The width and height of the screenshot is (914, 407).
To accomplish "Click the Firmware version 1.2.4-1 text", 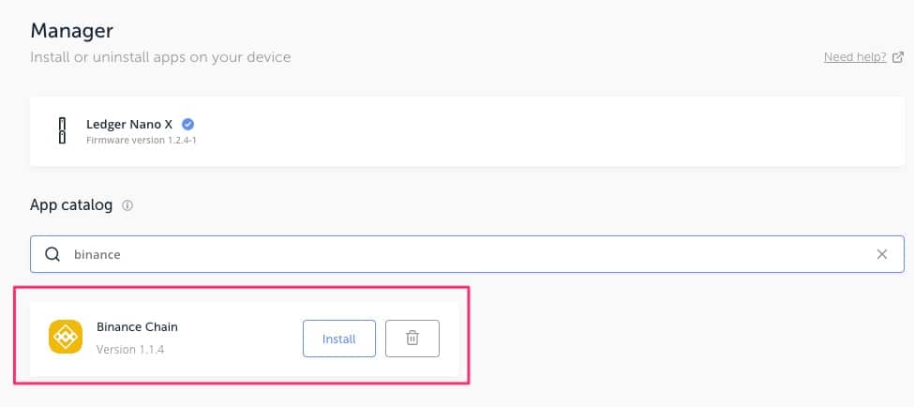I will [141, 140].
